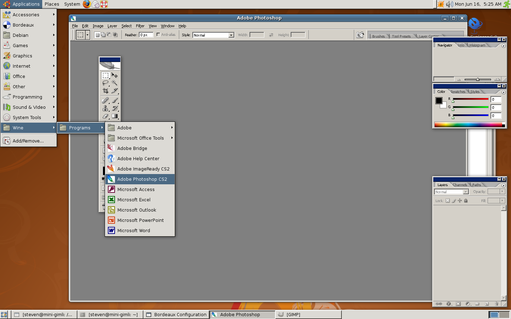The width and height of the screenshot is (511, 319).
Task: Click the add layer mask icon
Action: pyautogui.click(x=458, y=304)
